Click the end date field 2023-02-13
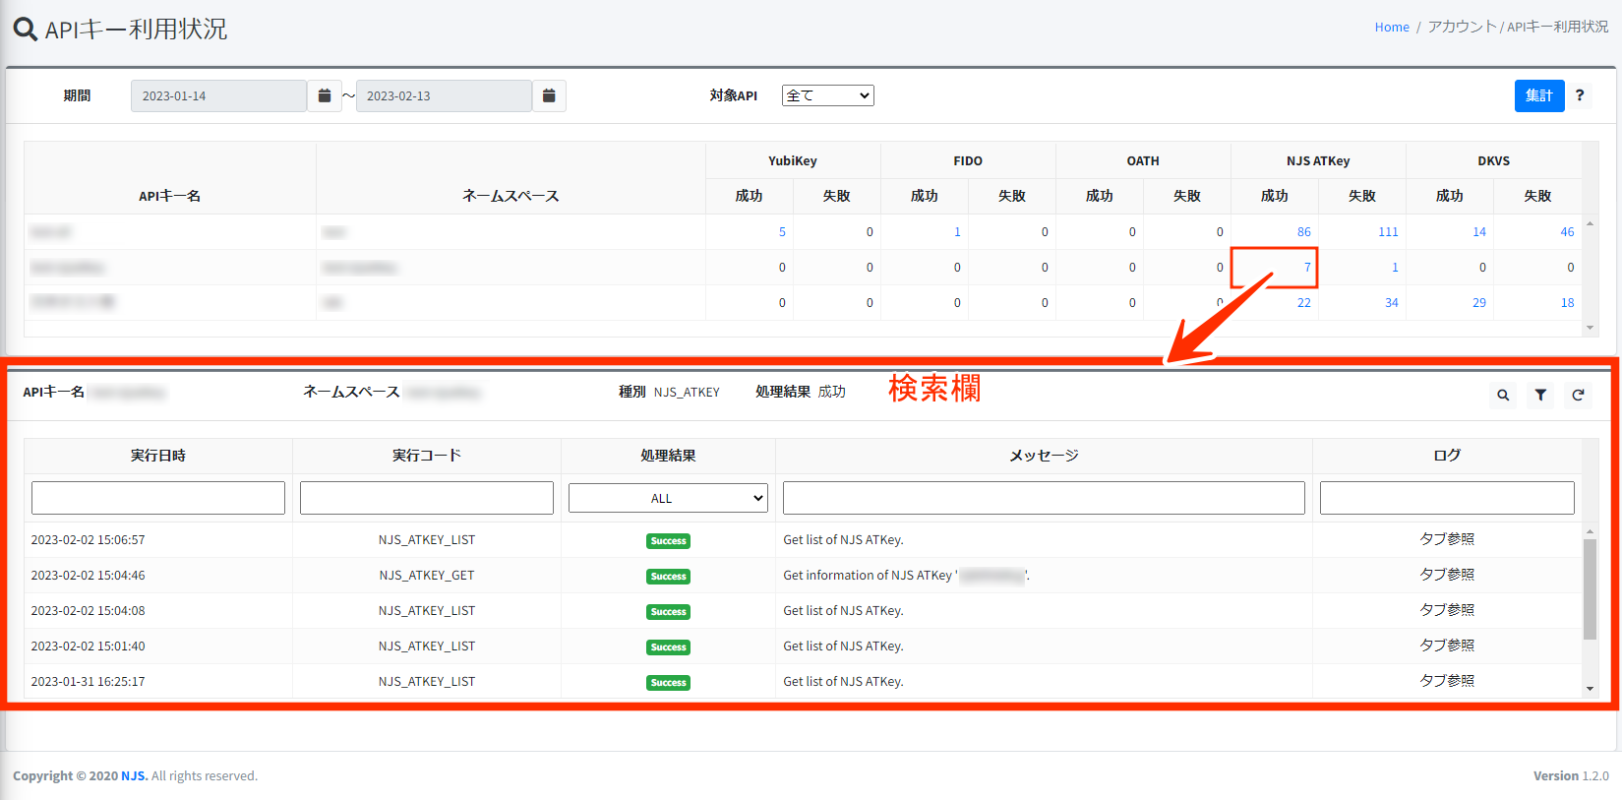The width and height of the screenshot is (1622, 800). pyautogui.click(x=444, y=95)
